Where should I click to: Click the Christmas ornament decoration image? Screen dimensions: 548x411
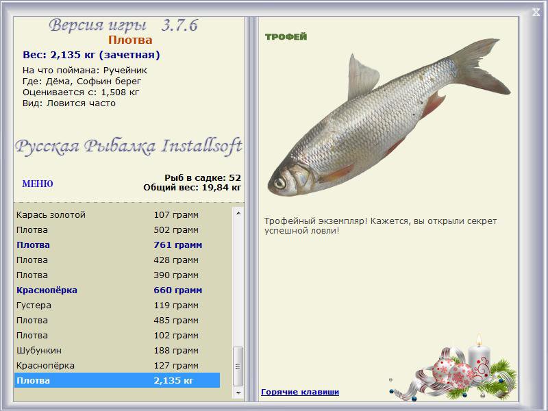[453, 368]
